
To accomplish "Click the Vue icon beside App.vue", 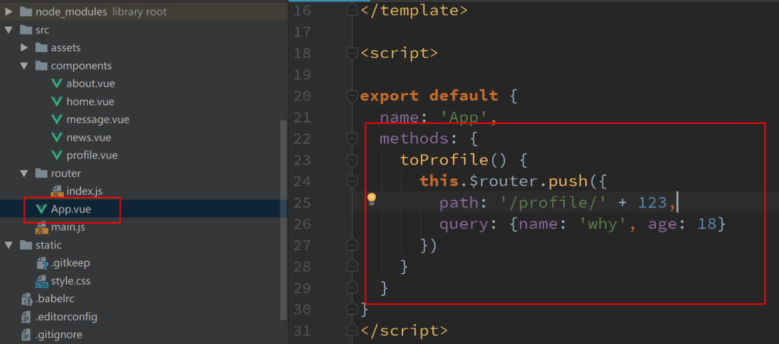I will click(42, 210).
